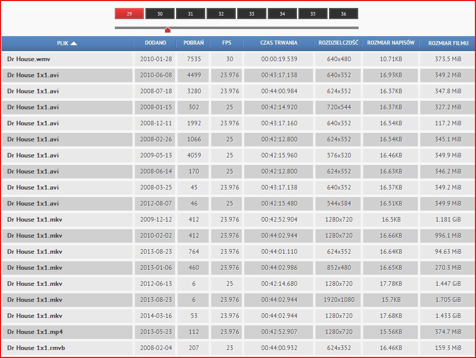Open Dr House 1x1.avi dated 2008-06-14

click(x=33, y=171)
